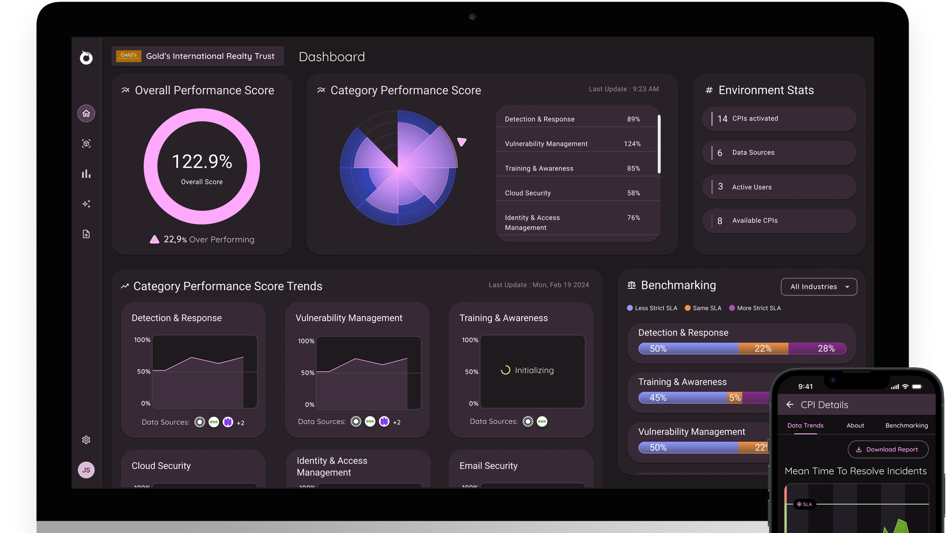The image size is (948, 533).
Task: Click the over performing triangle indicator
Action: [155, 239]
